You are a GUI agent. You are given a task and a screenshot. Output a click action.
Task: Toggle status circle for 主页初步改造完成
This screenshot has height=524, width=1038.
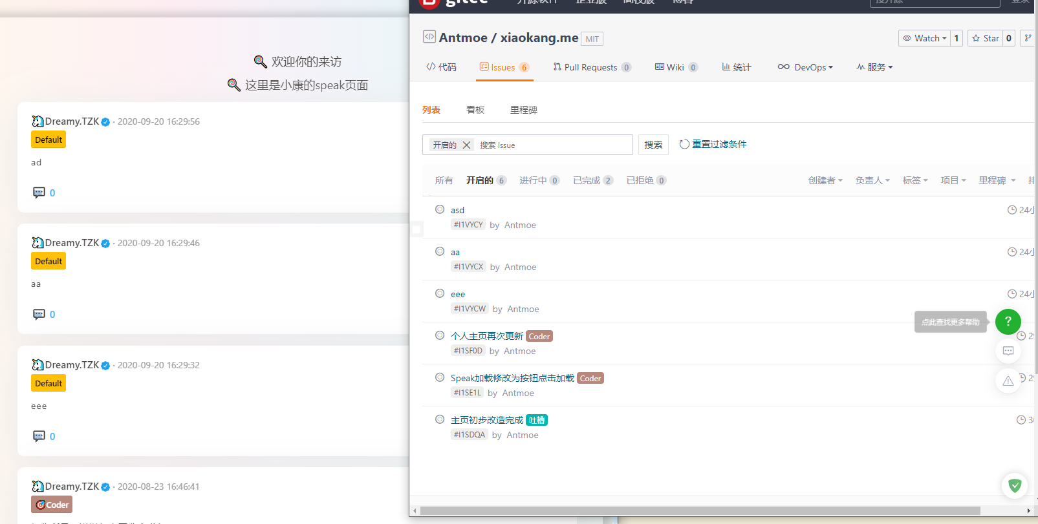440,419
